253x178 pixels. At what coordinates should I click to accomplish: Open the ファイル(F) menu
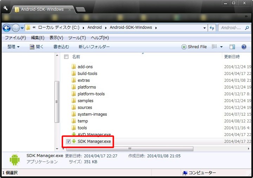coord(15,38)
